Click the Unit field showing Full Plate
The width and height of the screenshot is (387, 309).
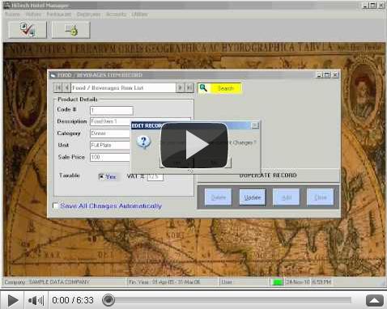click(110, 146)
